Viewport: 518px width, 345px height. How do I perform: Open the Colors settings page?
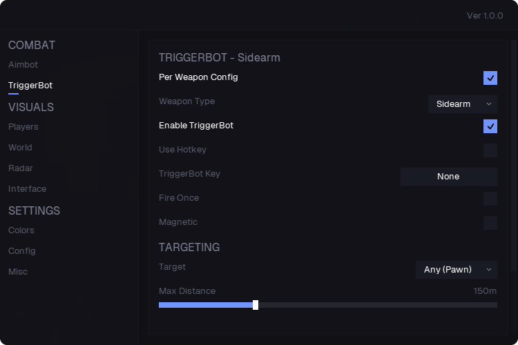21,230
